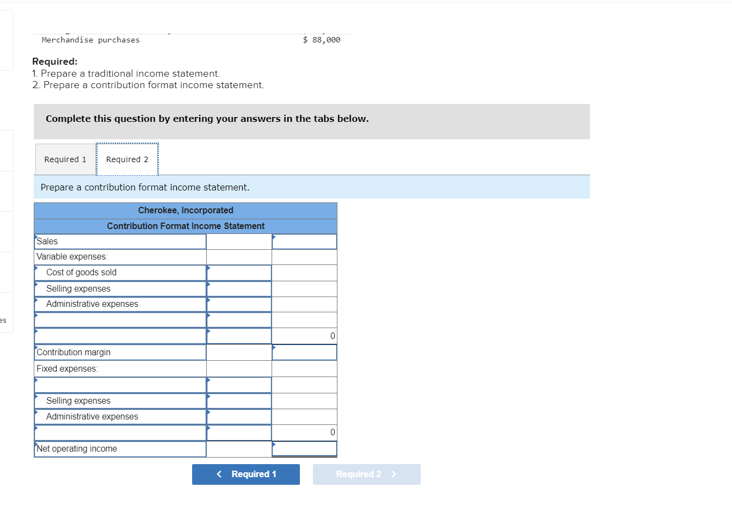Click the Net operating income amount cell

304,449
